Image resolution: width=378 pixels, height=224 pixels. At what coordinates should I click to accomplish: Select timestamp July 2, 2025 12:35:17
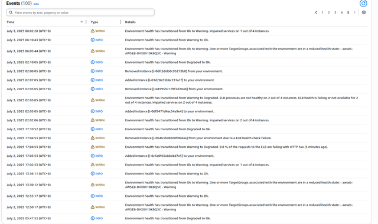[29, 196]
